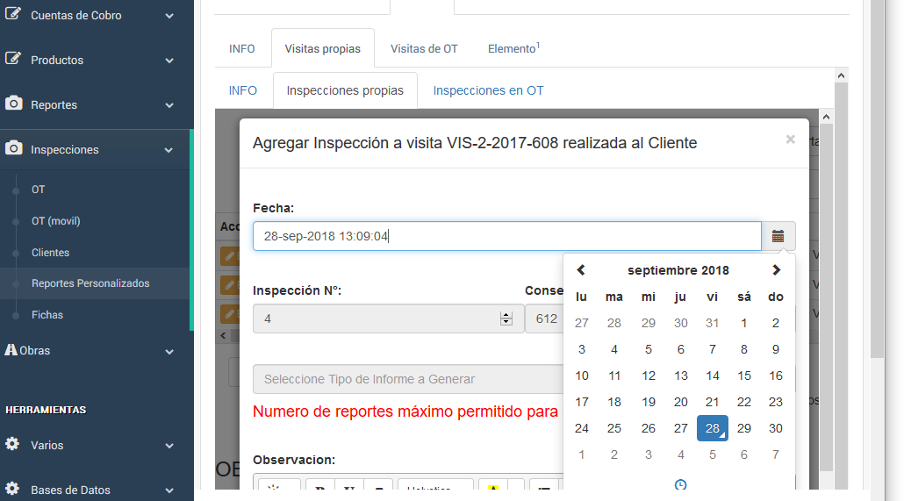The height and width of the screenshot is (501, 911).
Task: Select day 15 in September calendar
Action: tap(743, 376)
